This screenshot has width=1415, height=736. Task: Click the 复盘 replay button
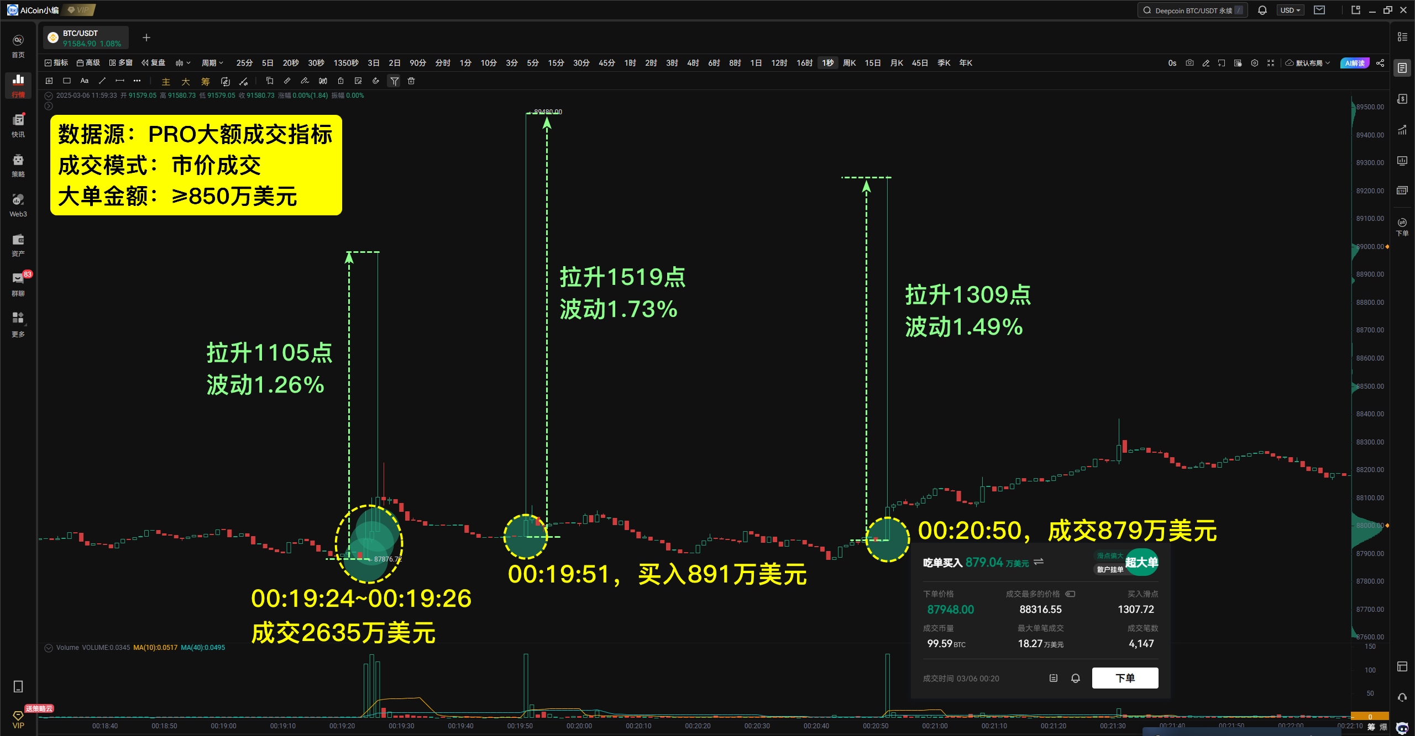153,63
